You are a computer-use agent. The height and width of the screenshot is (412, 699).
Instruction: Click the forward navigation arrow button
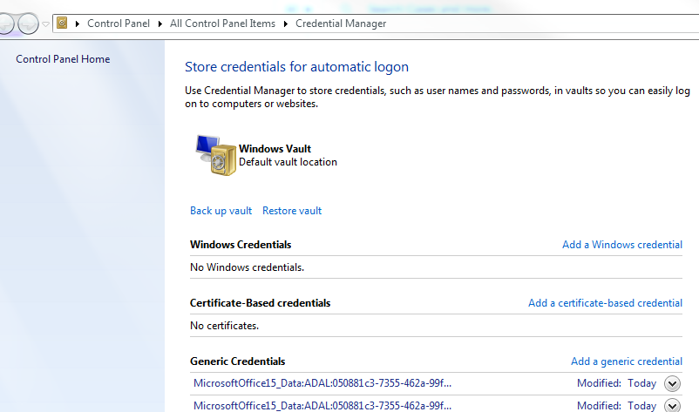[28, 24]
